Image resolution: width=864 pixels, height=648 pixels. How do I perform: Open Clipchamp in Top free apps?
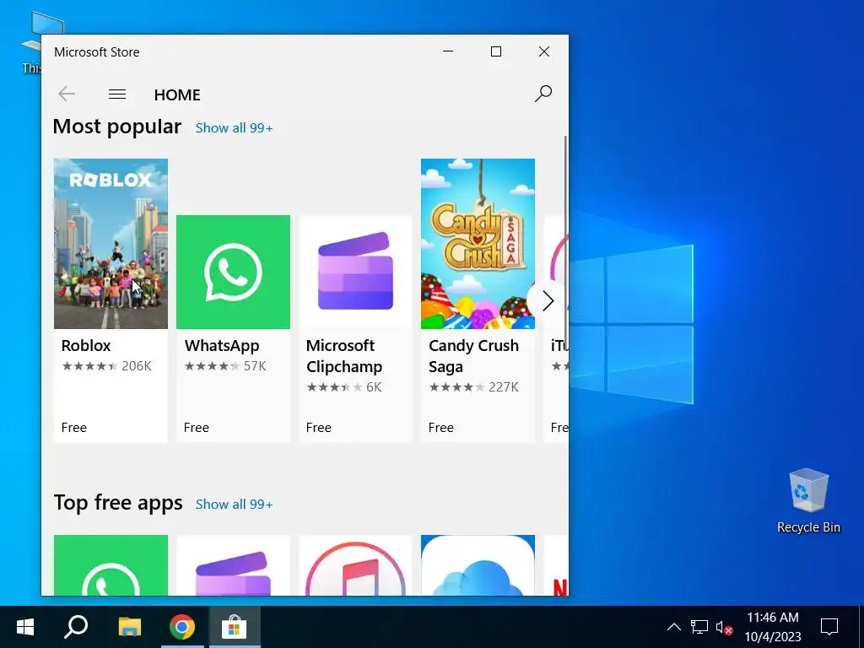click(x=233, y=564)
